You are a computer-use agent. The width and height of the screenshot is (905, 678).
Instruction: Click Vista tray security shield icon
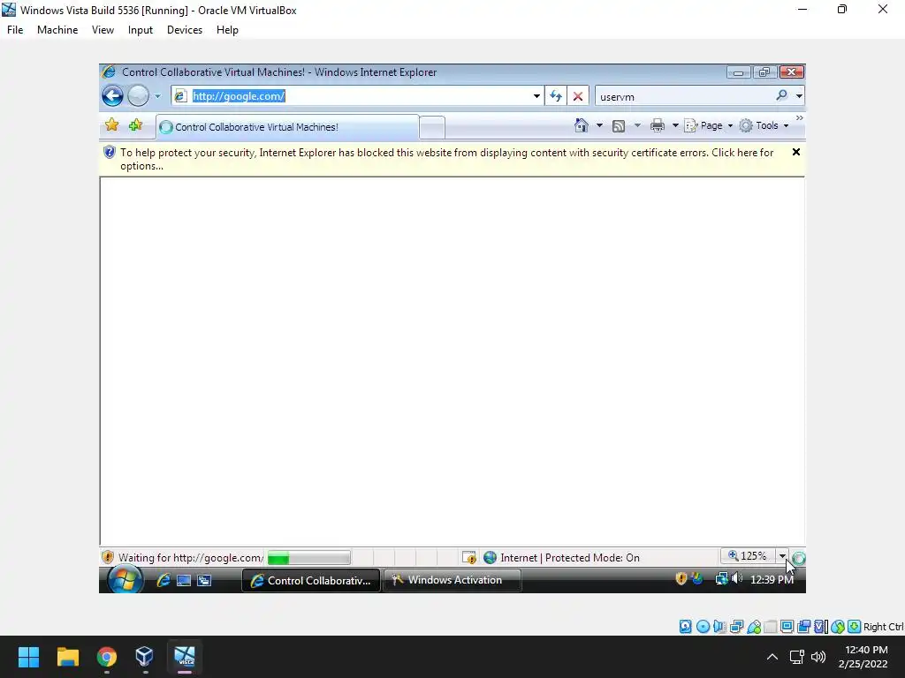[681, 578]
